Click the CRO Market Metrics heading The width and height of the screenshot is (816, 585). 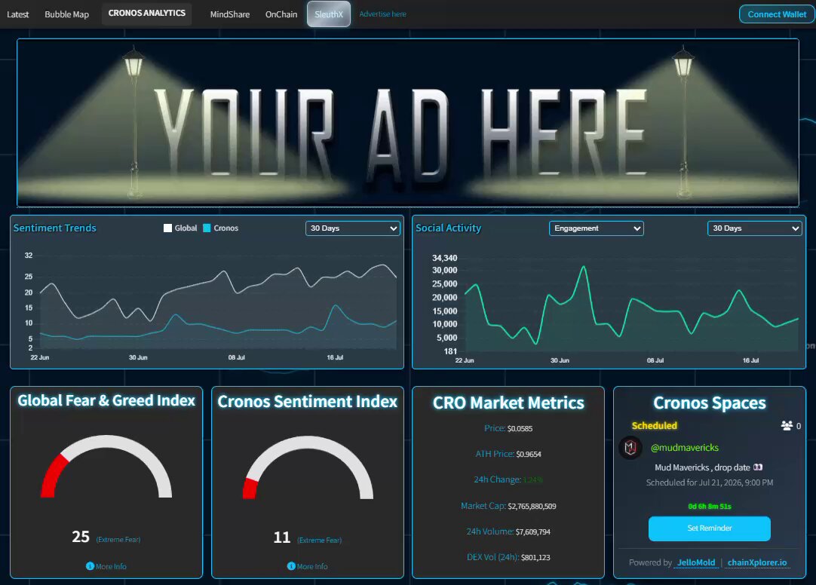tap(508, 403)
